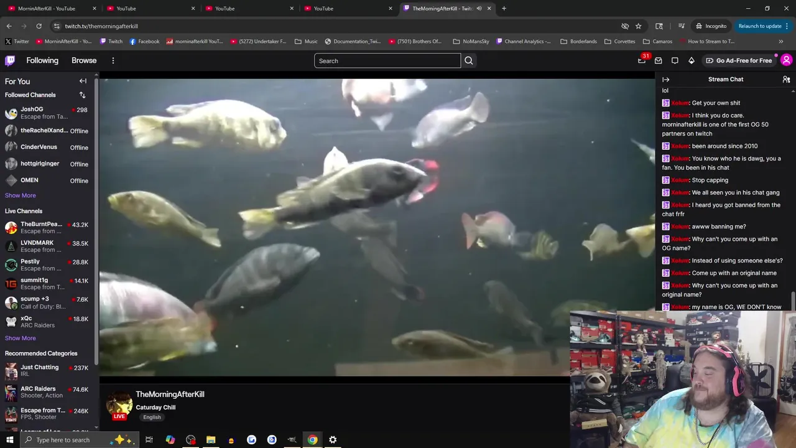
Task: Open the Twitch notifications inbox with badge 31
Action: (642, 60)
